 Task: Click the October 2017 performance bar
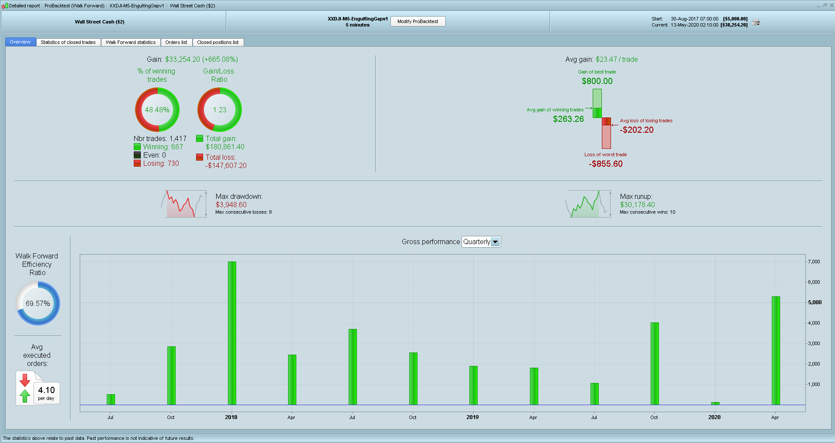pyautogui.click(x=171, y=376)
